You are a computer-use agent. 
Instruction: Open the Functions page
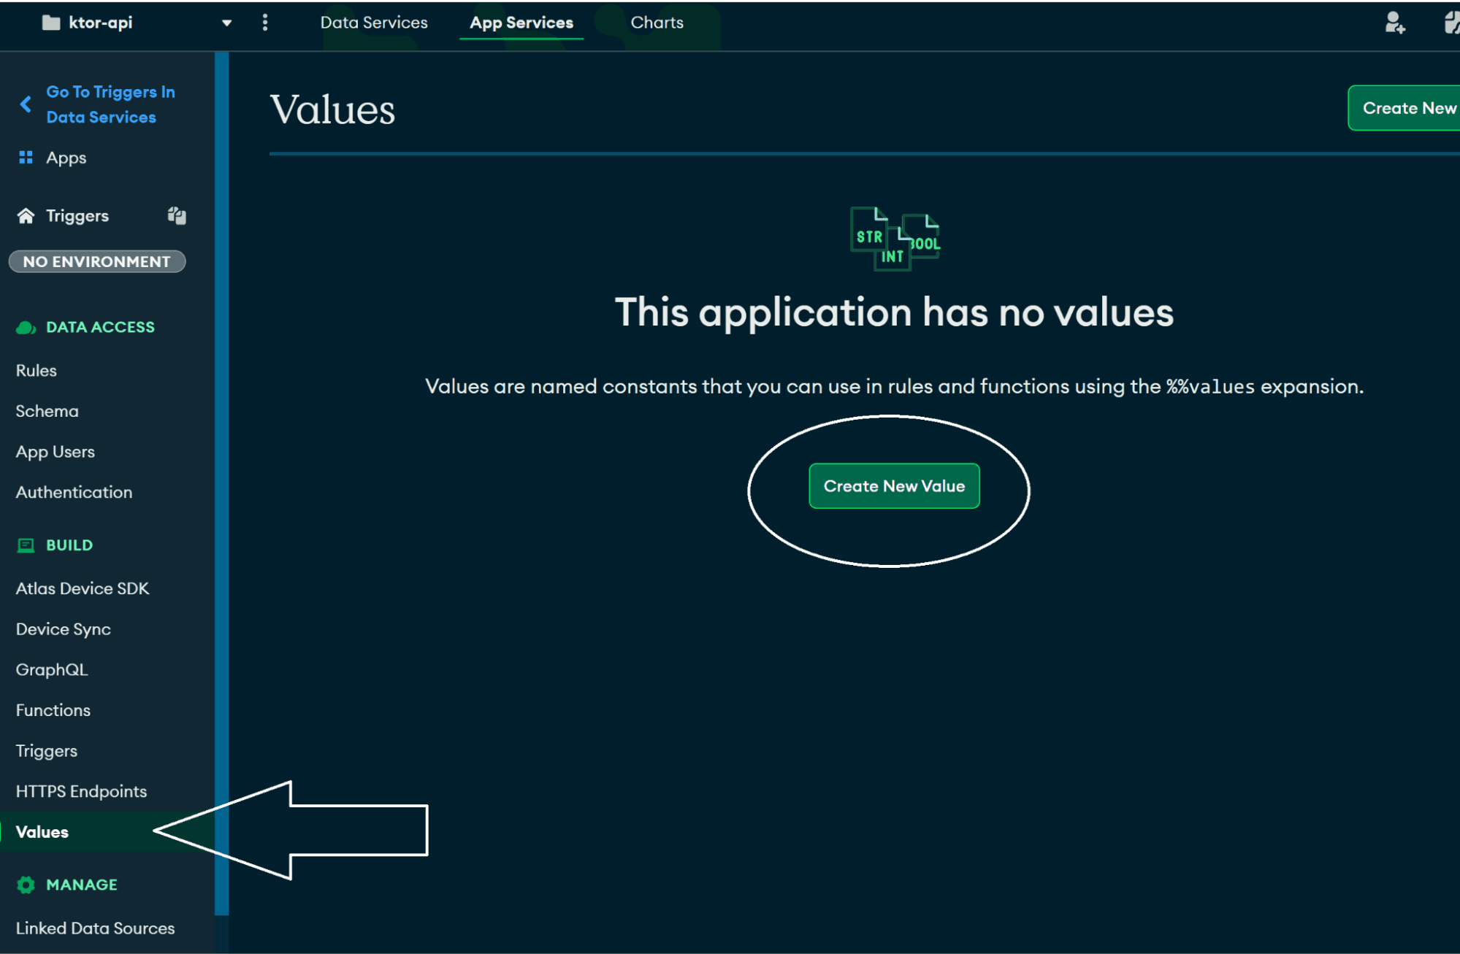click(x=53, y=710)
